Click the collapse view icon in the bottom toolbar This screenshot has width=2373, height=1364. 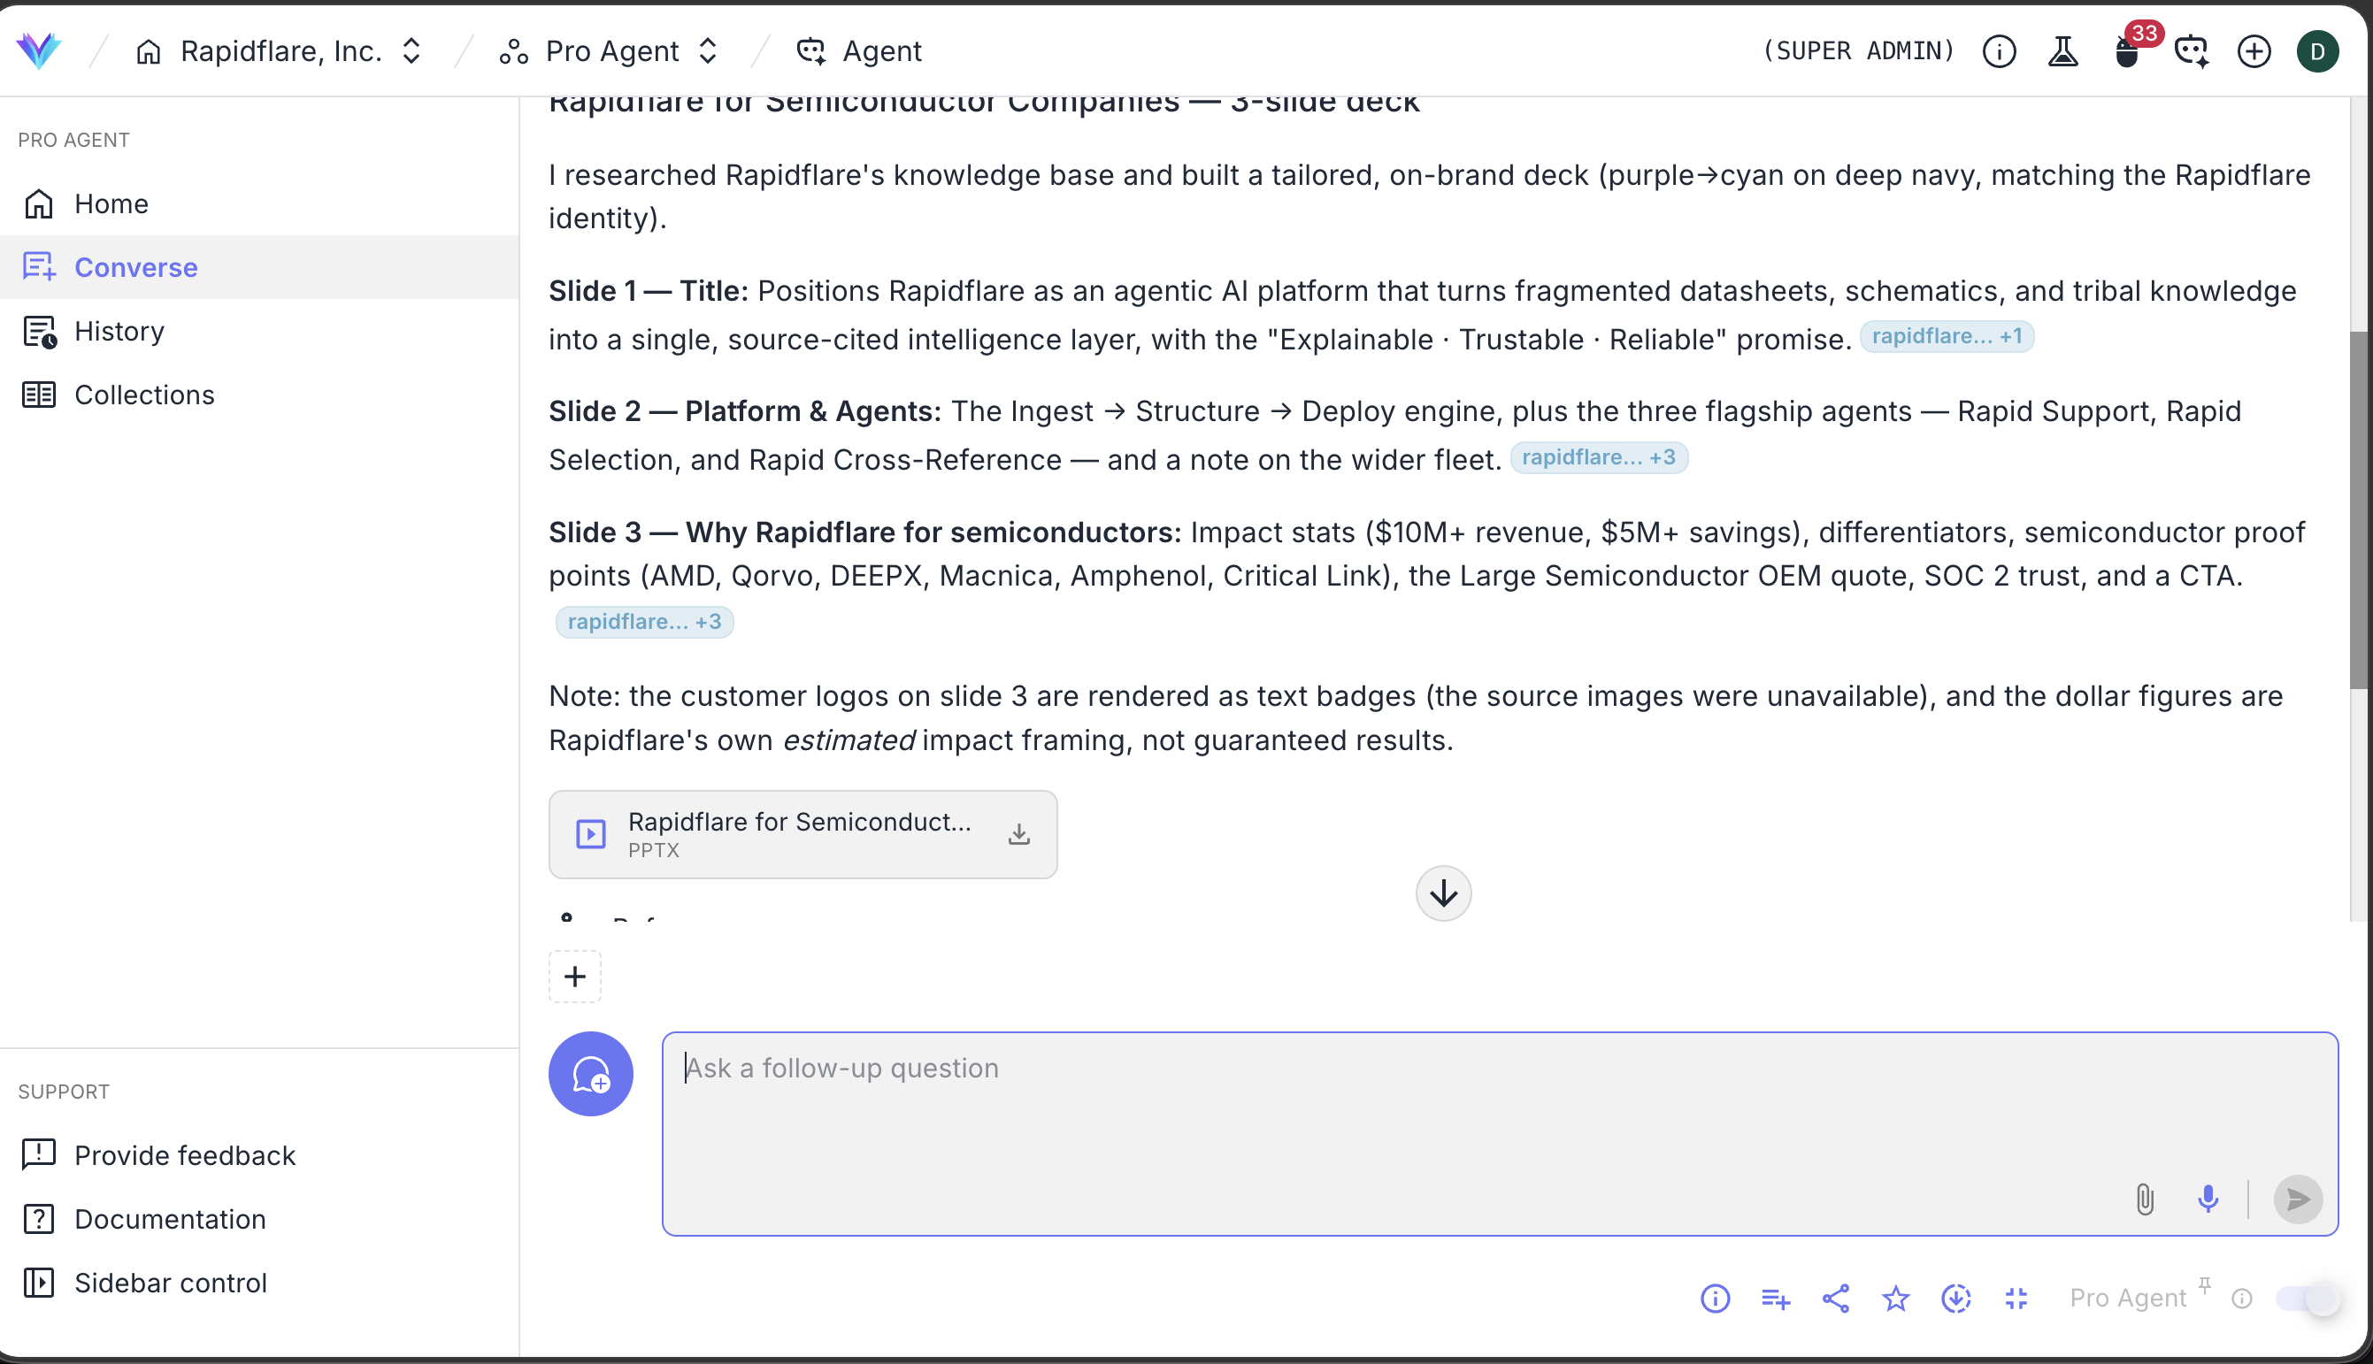[x=2016, y=1299]
